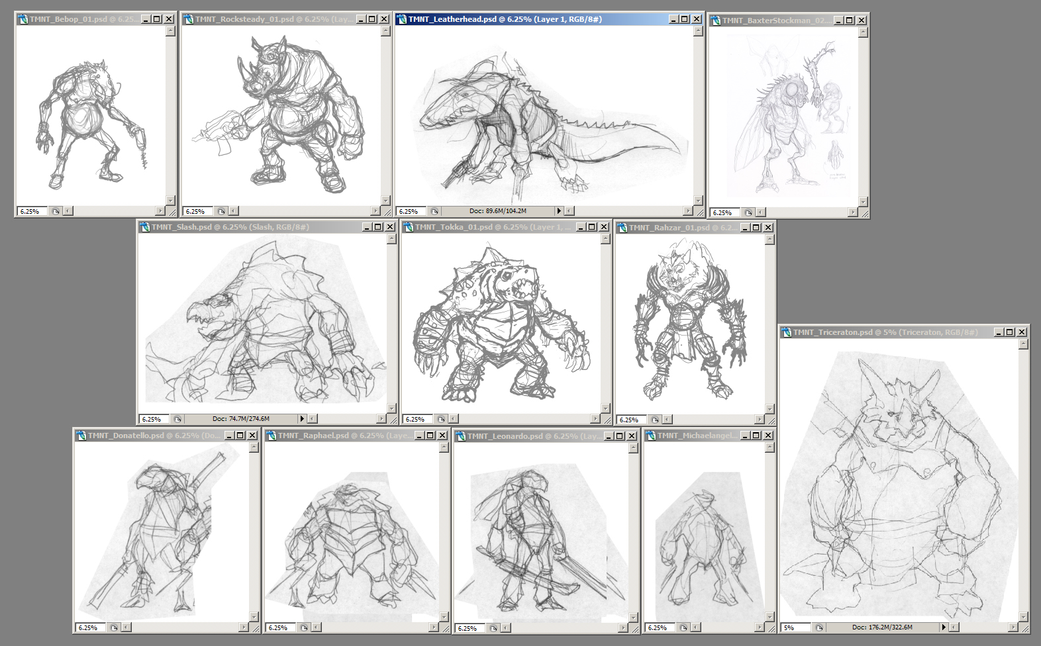Click the status bar workgroup icon in the Donatello window
Image resolution: width=1041 pixels, height=646 pixels.
click(x=114, y=627)
